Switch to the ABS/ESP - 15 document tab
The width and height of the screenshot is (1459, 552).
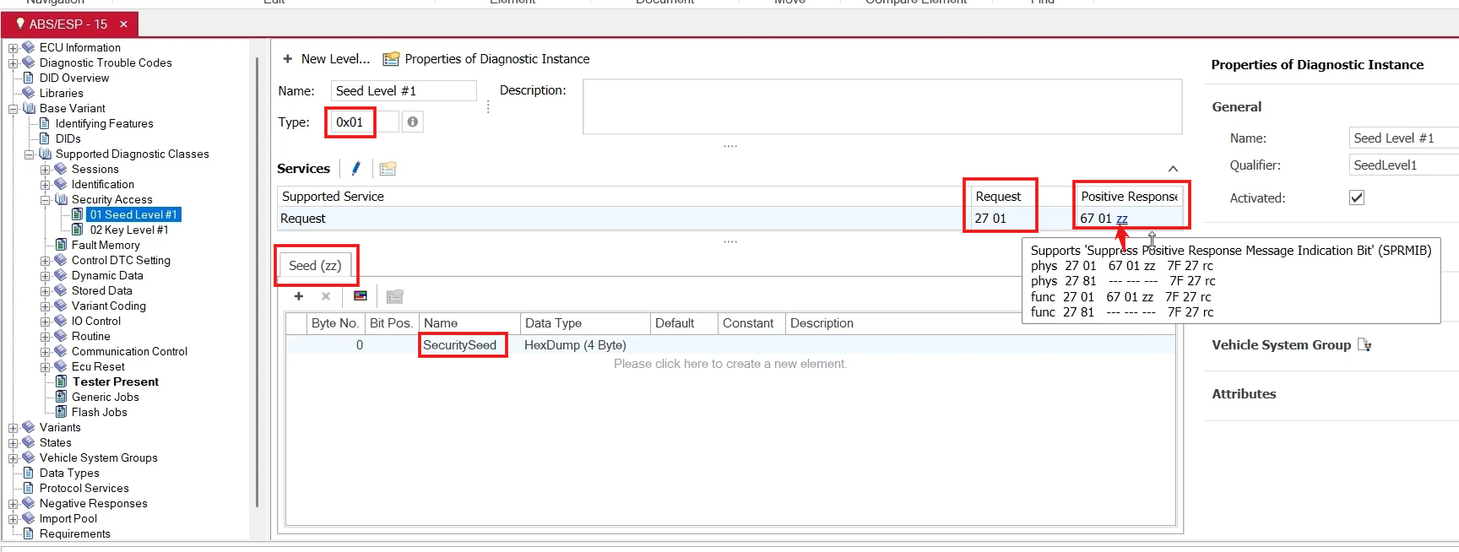tap(68, 24)
